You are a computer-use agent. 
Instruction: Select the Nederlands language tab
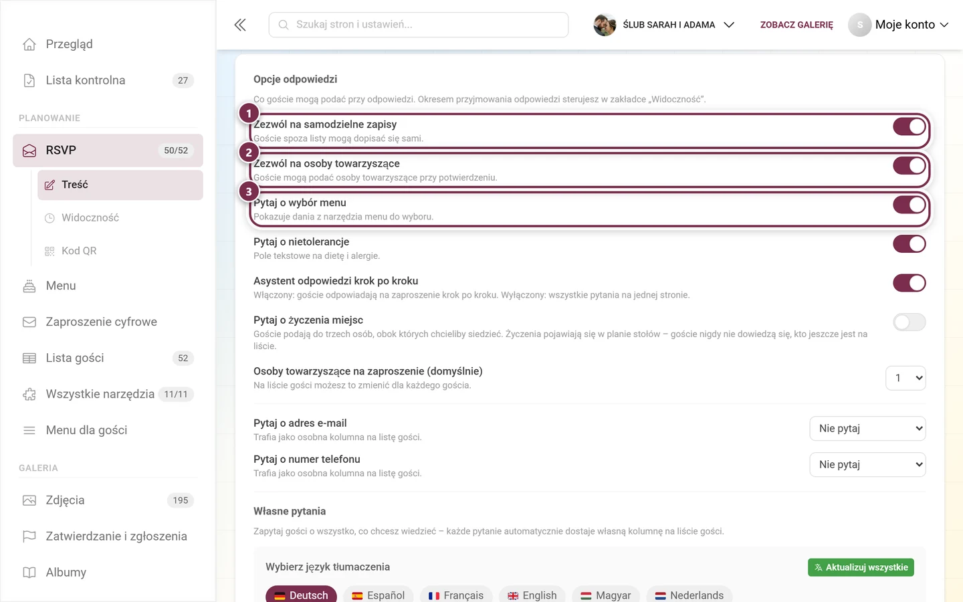pos(689,595)
